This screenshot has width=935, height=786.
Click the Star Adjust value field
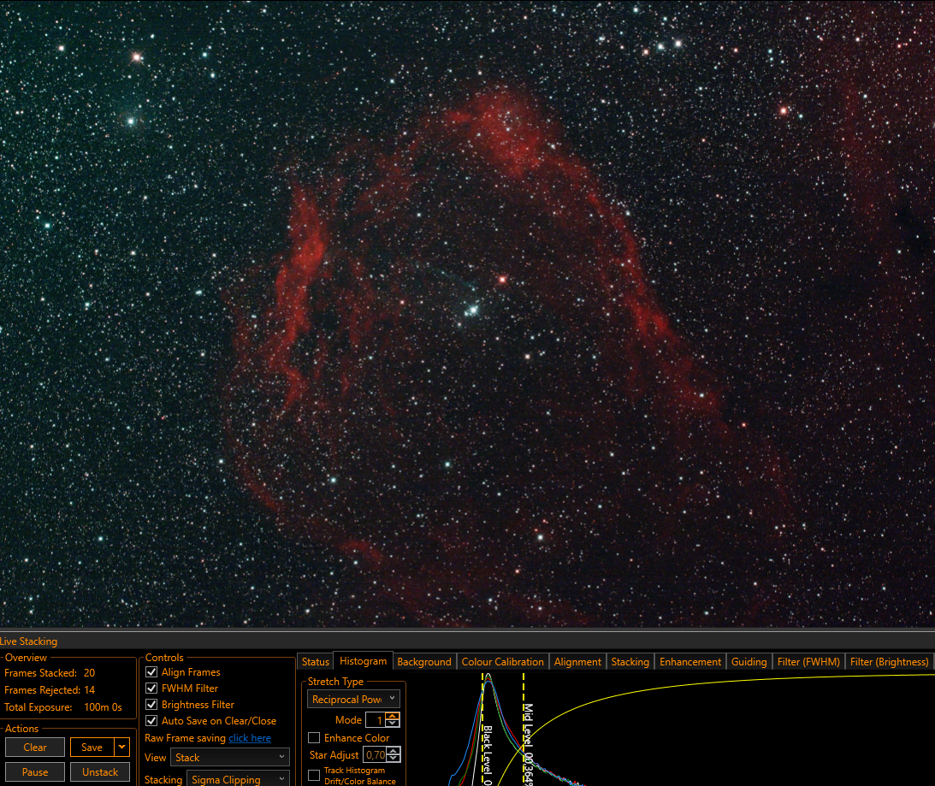pyautogui.click(x=375, y=755)
